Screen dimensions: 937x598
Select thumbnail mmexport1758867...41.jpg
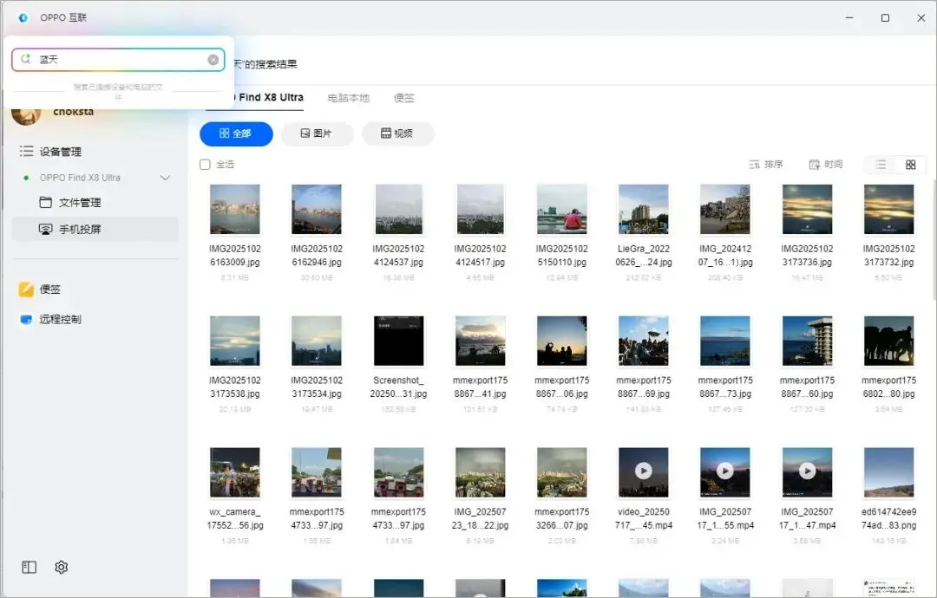481,341
